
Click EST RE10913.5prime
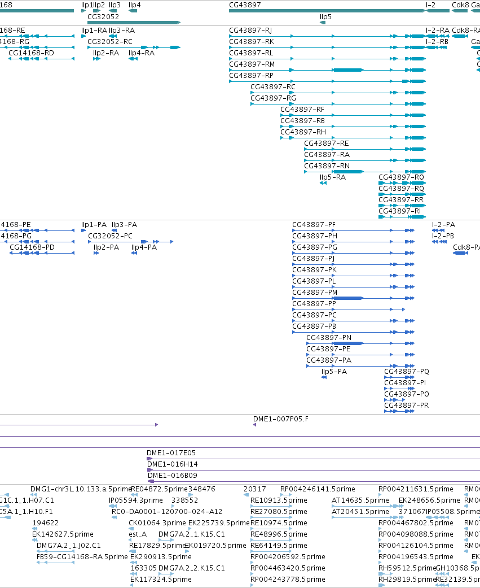pos(279,500)
